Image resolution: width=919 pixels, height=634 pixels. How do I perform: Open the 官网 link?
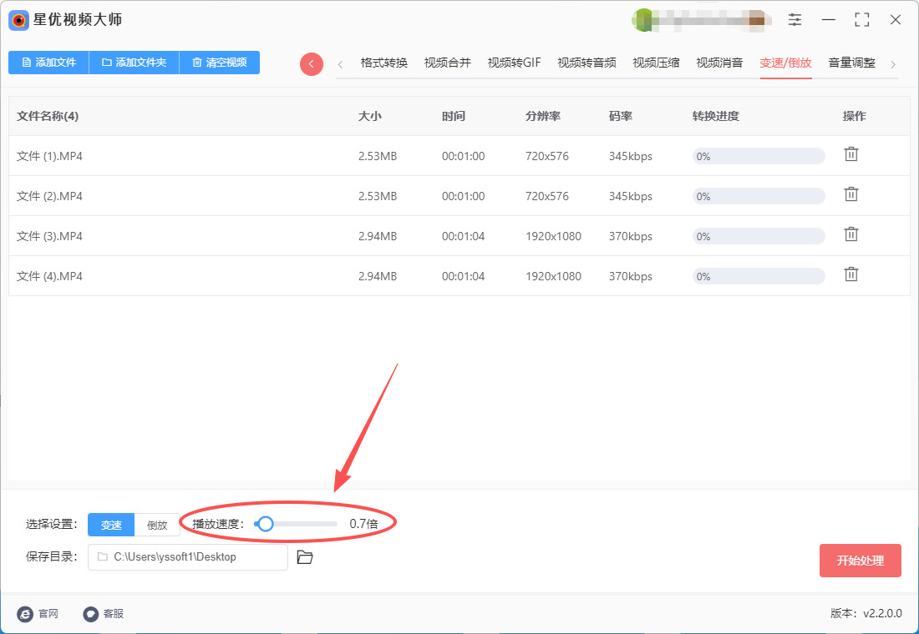[48, 613]
